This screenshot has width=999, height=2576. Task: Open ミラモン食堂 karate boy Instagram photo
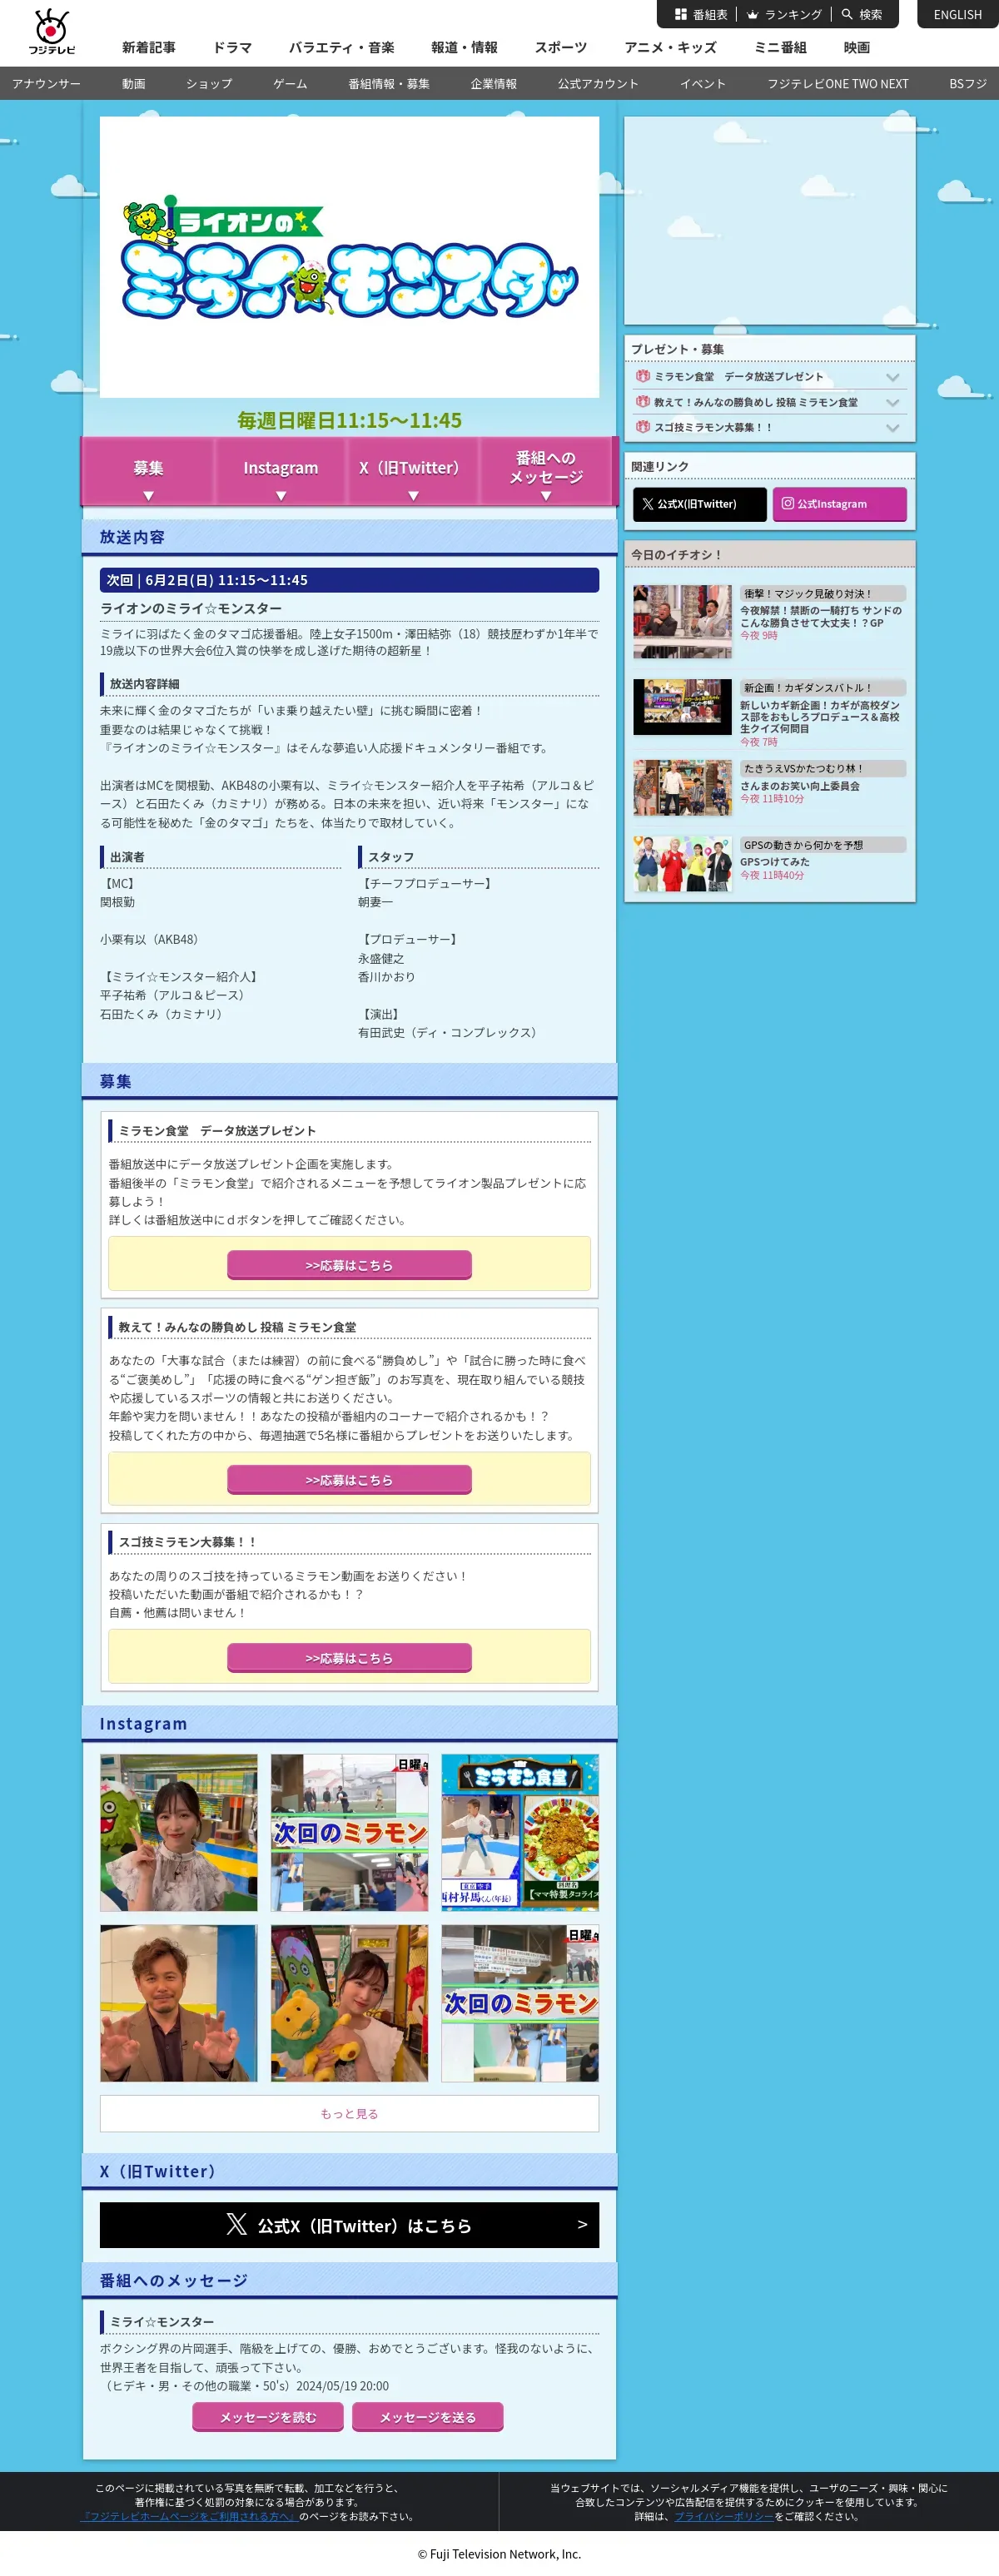[x=520, y=1832]
